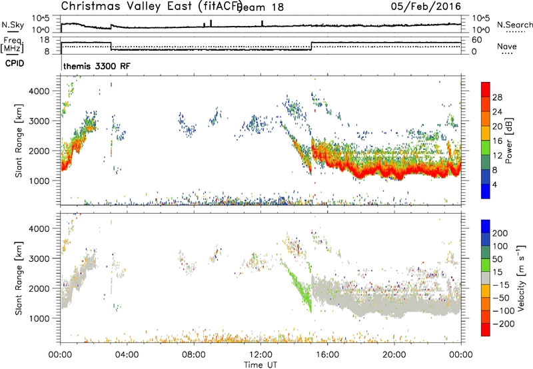
Task: Click the tallest noise spike near 09:00 in the sky-noise panel
Action: [x=211, y=23]
